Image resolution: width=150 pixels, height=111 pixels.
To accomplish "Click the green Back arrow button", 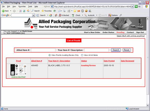I will click(5, 11).
